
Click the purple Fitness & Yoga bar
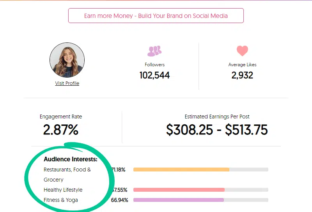[x=179, y=200]
